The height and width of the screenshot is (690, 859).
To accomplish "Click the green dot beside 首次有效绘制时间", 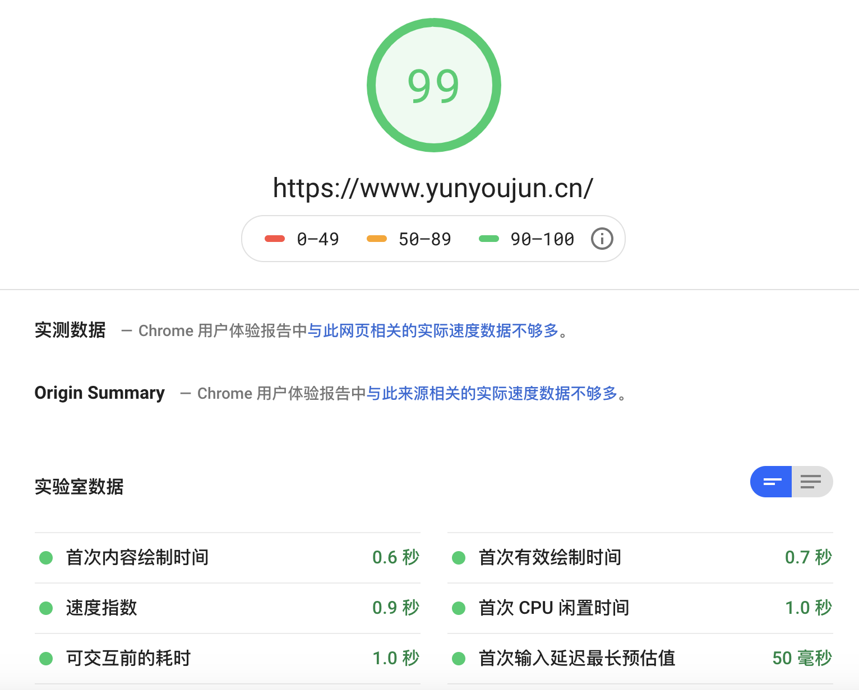I will pyautogui.click(x=459, y=558).
